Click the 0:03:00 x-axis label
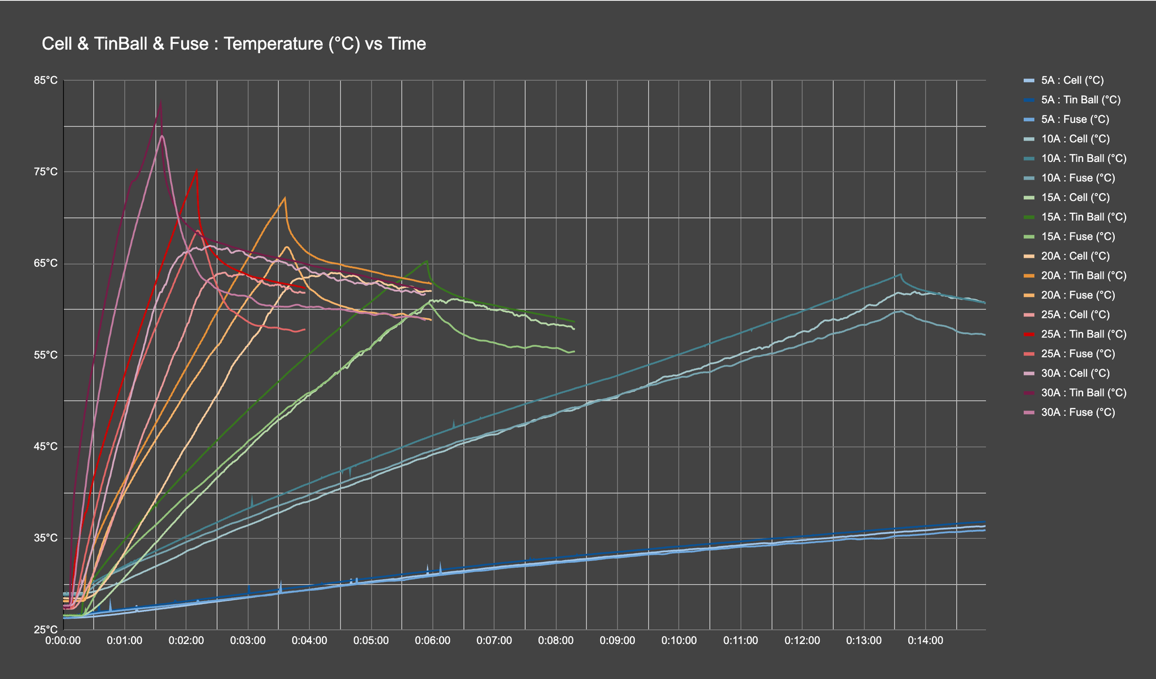 coord(248,641)
